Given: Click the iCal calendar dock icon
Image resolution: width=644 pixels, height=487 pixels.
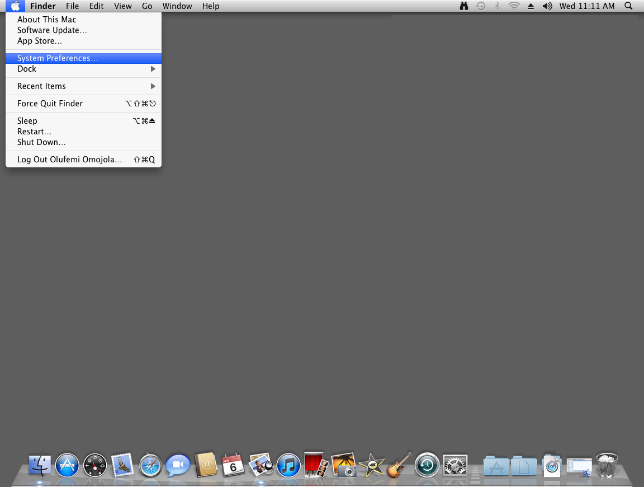Looking at the screenshot, I should click(233, 465).
